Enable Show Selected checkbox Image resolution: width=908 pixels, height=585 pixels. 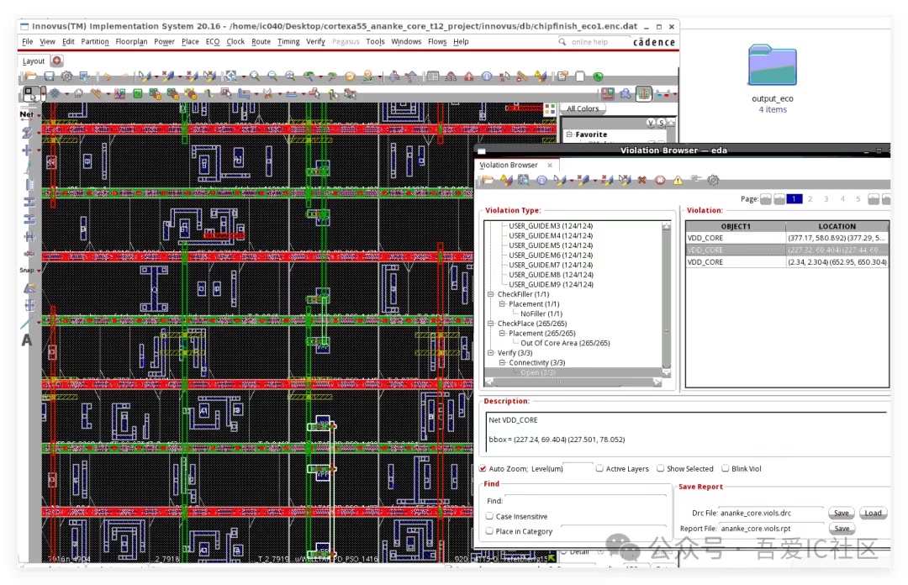click(660, 468)
